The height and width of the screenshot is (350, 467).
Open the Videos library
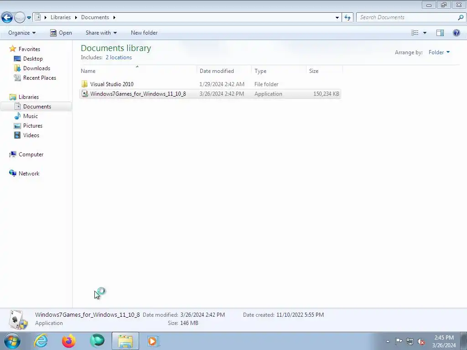31,135
